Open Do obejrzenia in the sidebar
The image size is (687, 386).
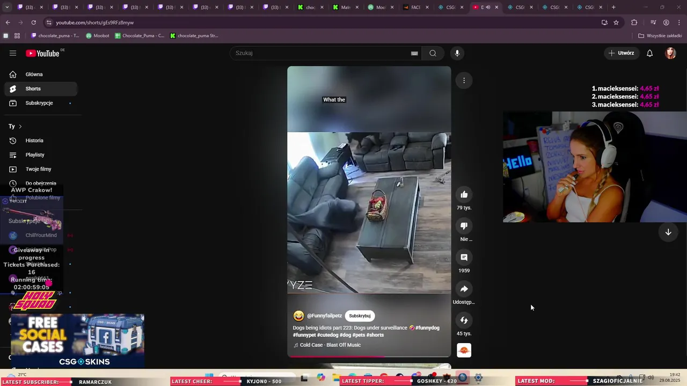41,183
